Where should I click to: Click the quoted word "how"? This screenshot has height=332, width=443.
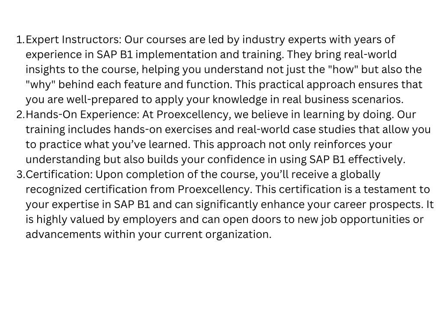(343, 69)
